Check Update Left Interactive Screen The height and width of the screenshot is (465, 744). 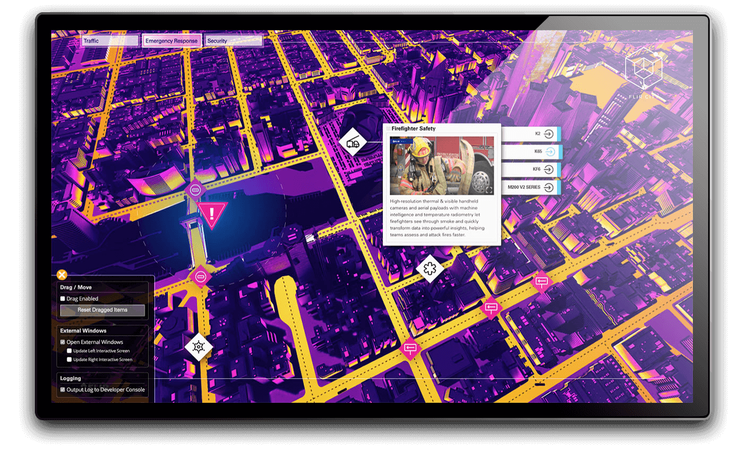pyautogui.click(x=69, y=351)
